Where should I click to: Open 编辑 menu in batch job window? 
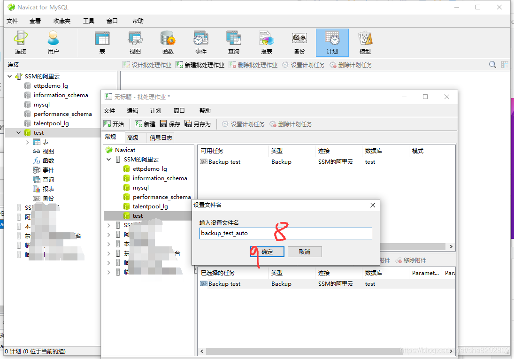(132, 110)
